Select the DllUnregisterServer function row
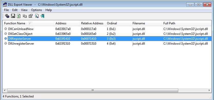 (x=107, y=44)
